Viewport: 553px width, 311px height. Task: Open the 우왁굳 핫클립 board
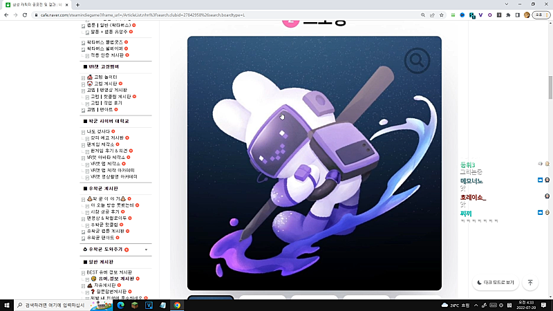point(104,225)
